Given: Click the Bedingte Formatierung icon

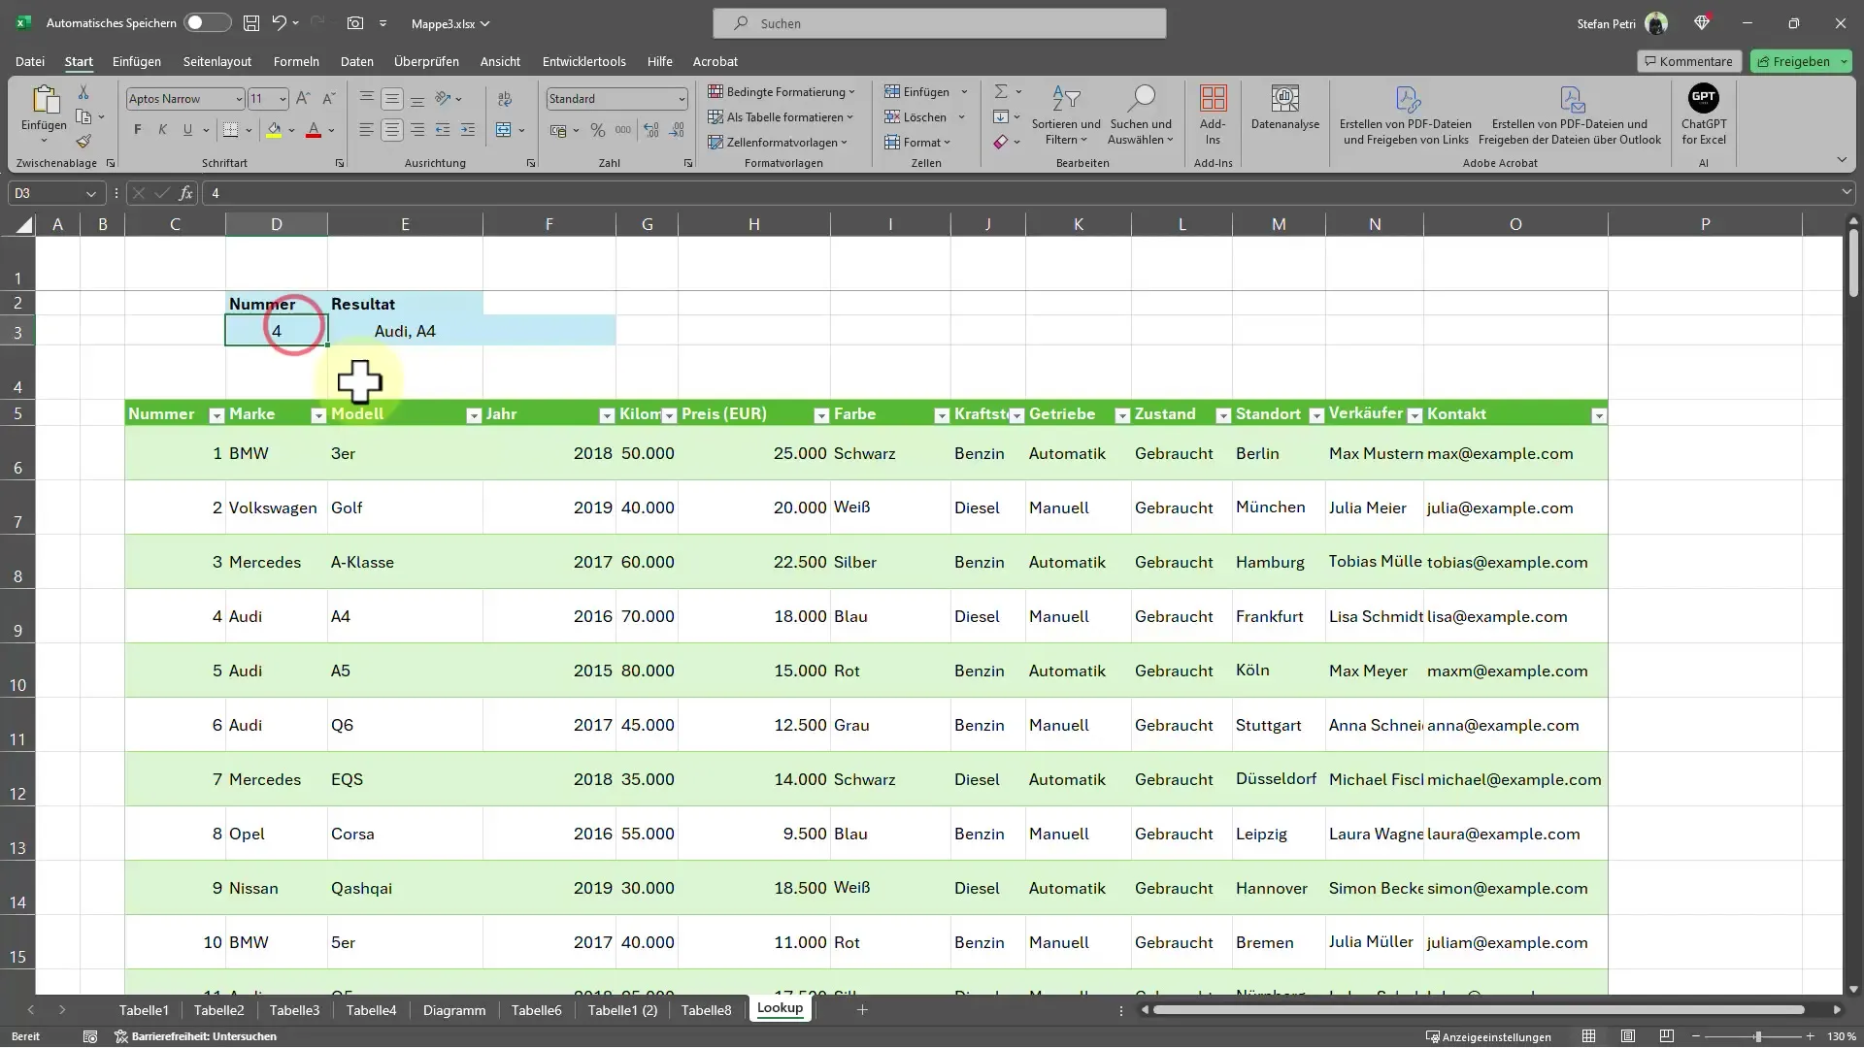Looking at the screenshot, I should [x=782, y=92].
